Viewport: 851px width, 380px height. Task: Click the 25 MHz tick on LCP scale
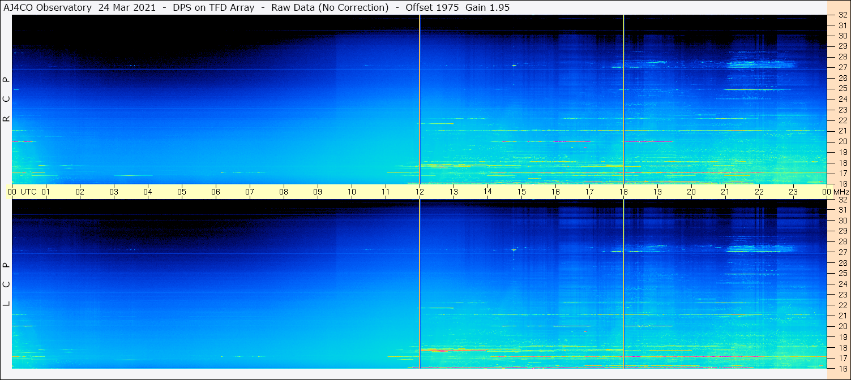pyautogui.click(x=843, y=273)
